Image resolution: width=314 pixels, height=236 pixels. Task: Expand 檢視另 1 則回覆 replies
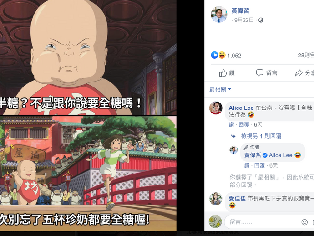pos(261,136)
